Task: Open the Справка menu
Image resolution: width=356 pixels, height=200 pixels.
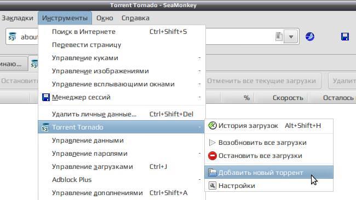Action: pos(135,18)
